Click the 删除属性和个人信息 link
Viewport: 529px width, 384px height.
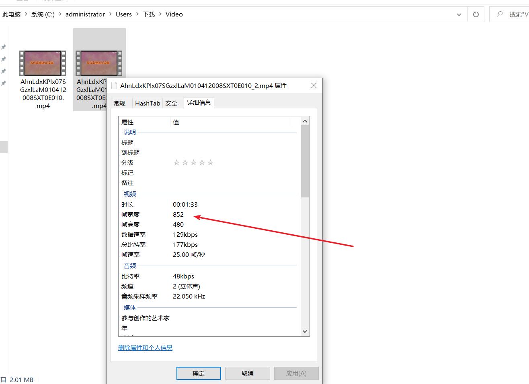[x=145, y=348]
